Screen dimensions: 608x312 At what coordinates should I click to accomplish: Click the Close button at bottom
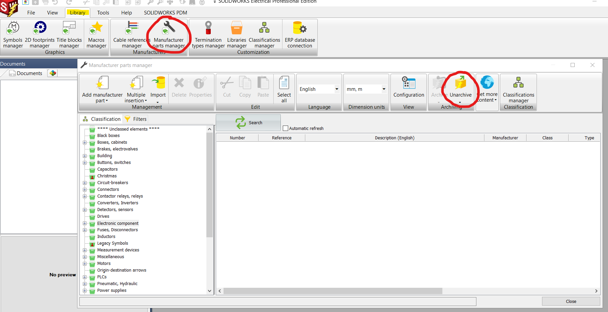pos(571,301)
